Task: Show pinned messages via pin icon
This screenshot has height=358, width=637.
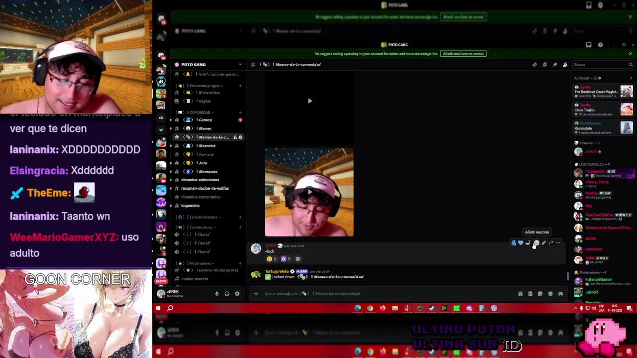Action: [555, 65]
